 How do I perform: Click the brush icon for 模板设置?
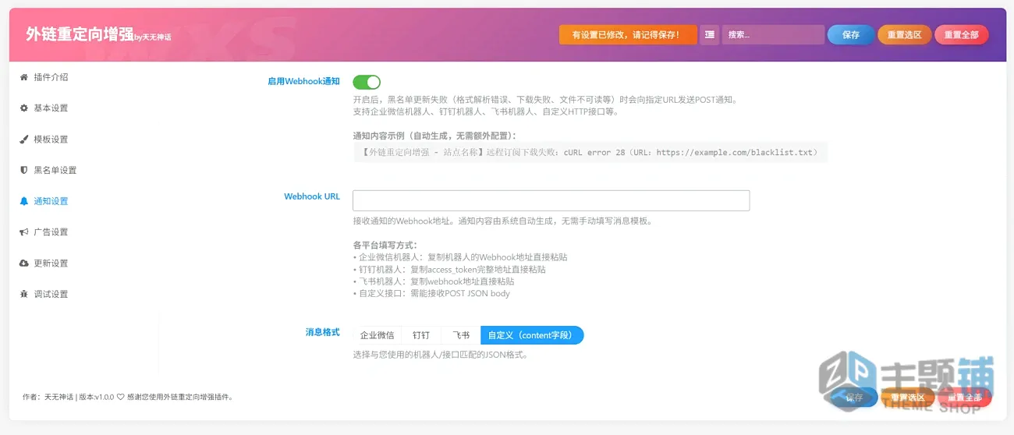(24, 140)
